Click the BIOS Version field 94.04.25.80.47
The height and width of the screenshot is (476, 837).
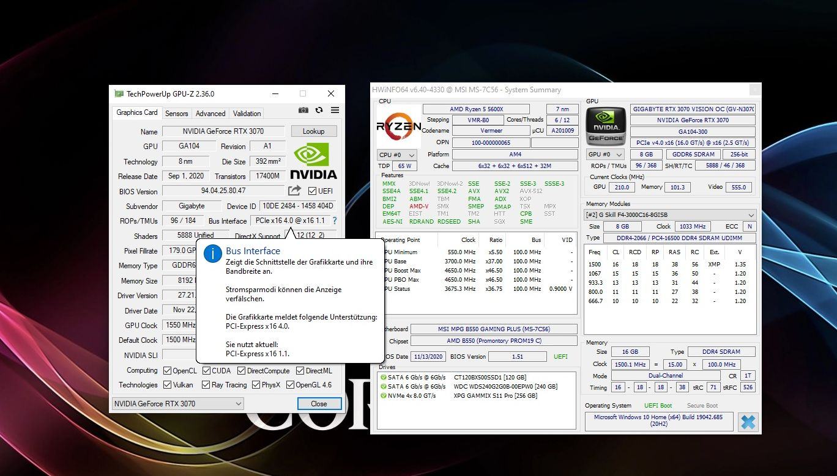[223, 191]
